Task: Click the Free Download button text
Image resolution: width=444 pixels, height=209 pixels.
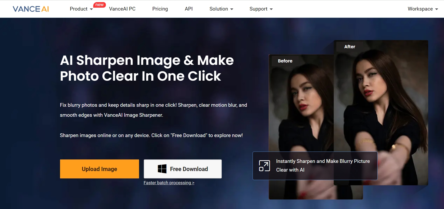Action: [x=189, y=169]
